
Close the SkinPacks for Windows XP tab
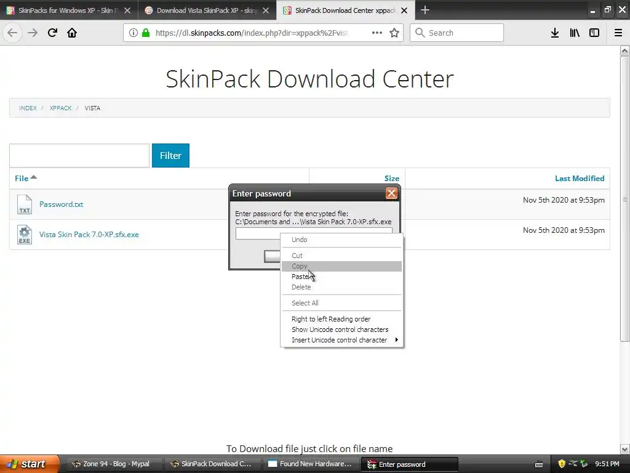(x=127, y=10)
